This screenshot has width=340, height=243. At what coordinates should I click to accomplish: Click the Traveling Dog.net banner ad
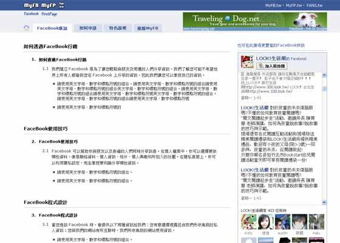click(255, 21)
